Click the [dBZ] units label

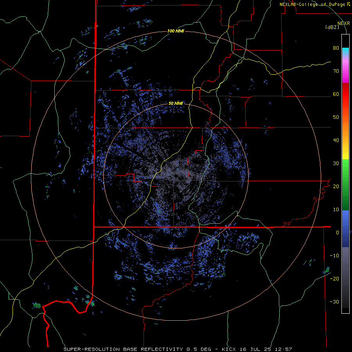332,27
